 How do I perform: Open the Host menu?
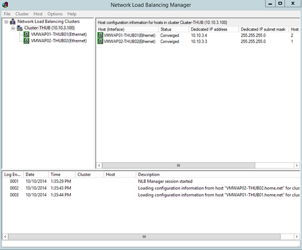(x=38, y=14)
